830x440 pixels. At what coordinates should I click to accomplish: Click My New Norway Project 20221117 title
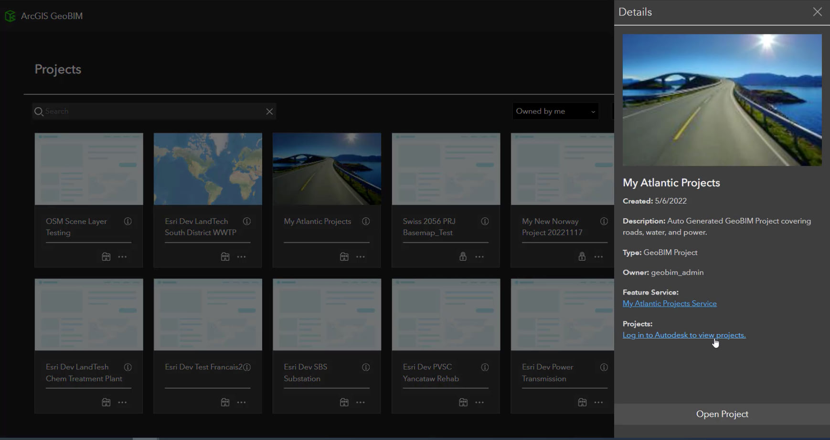[x=552, y=227]
